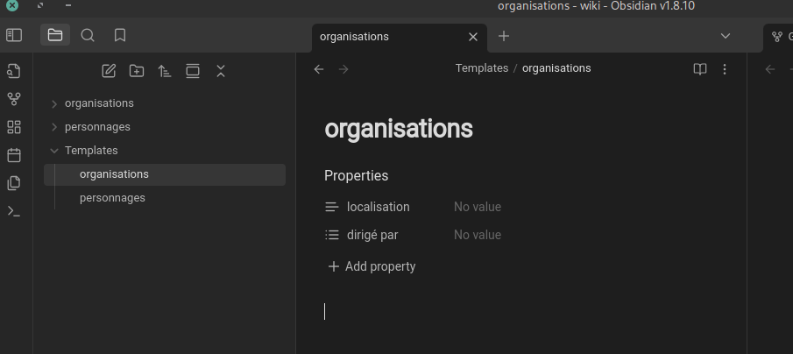The height and width of the screenshot is (354, 793).
Task: Open more options menu for the note
Action: pos(725,69)
